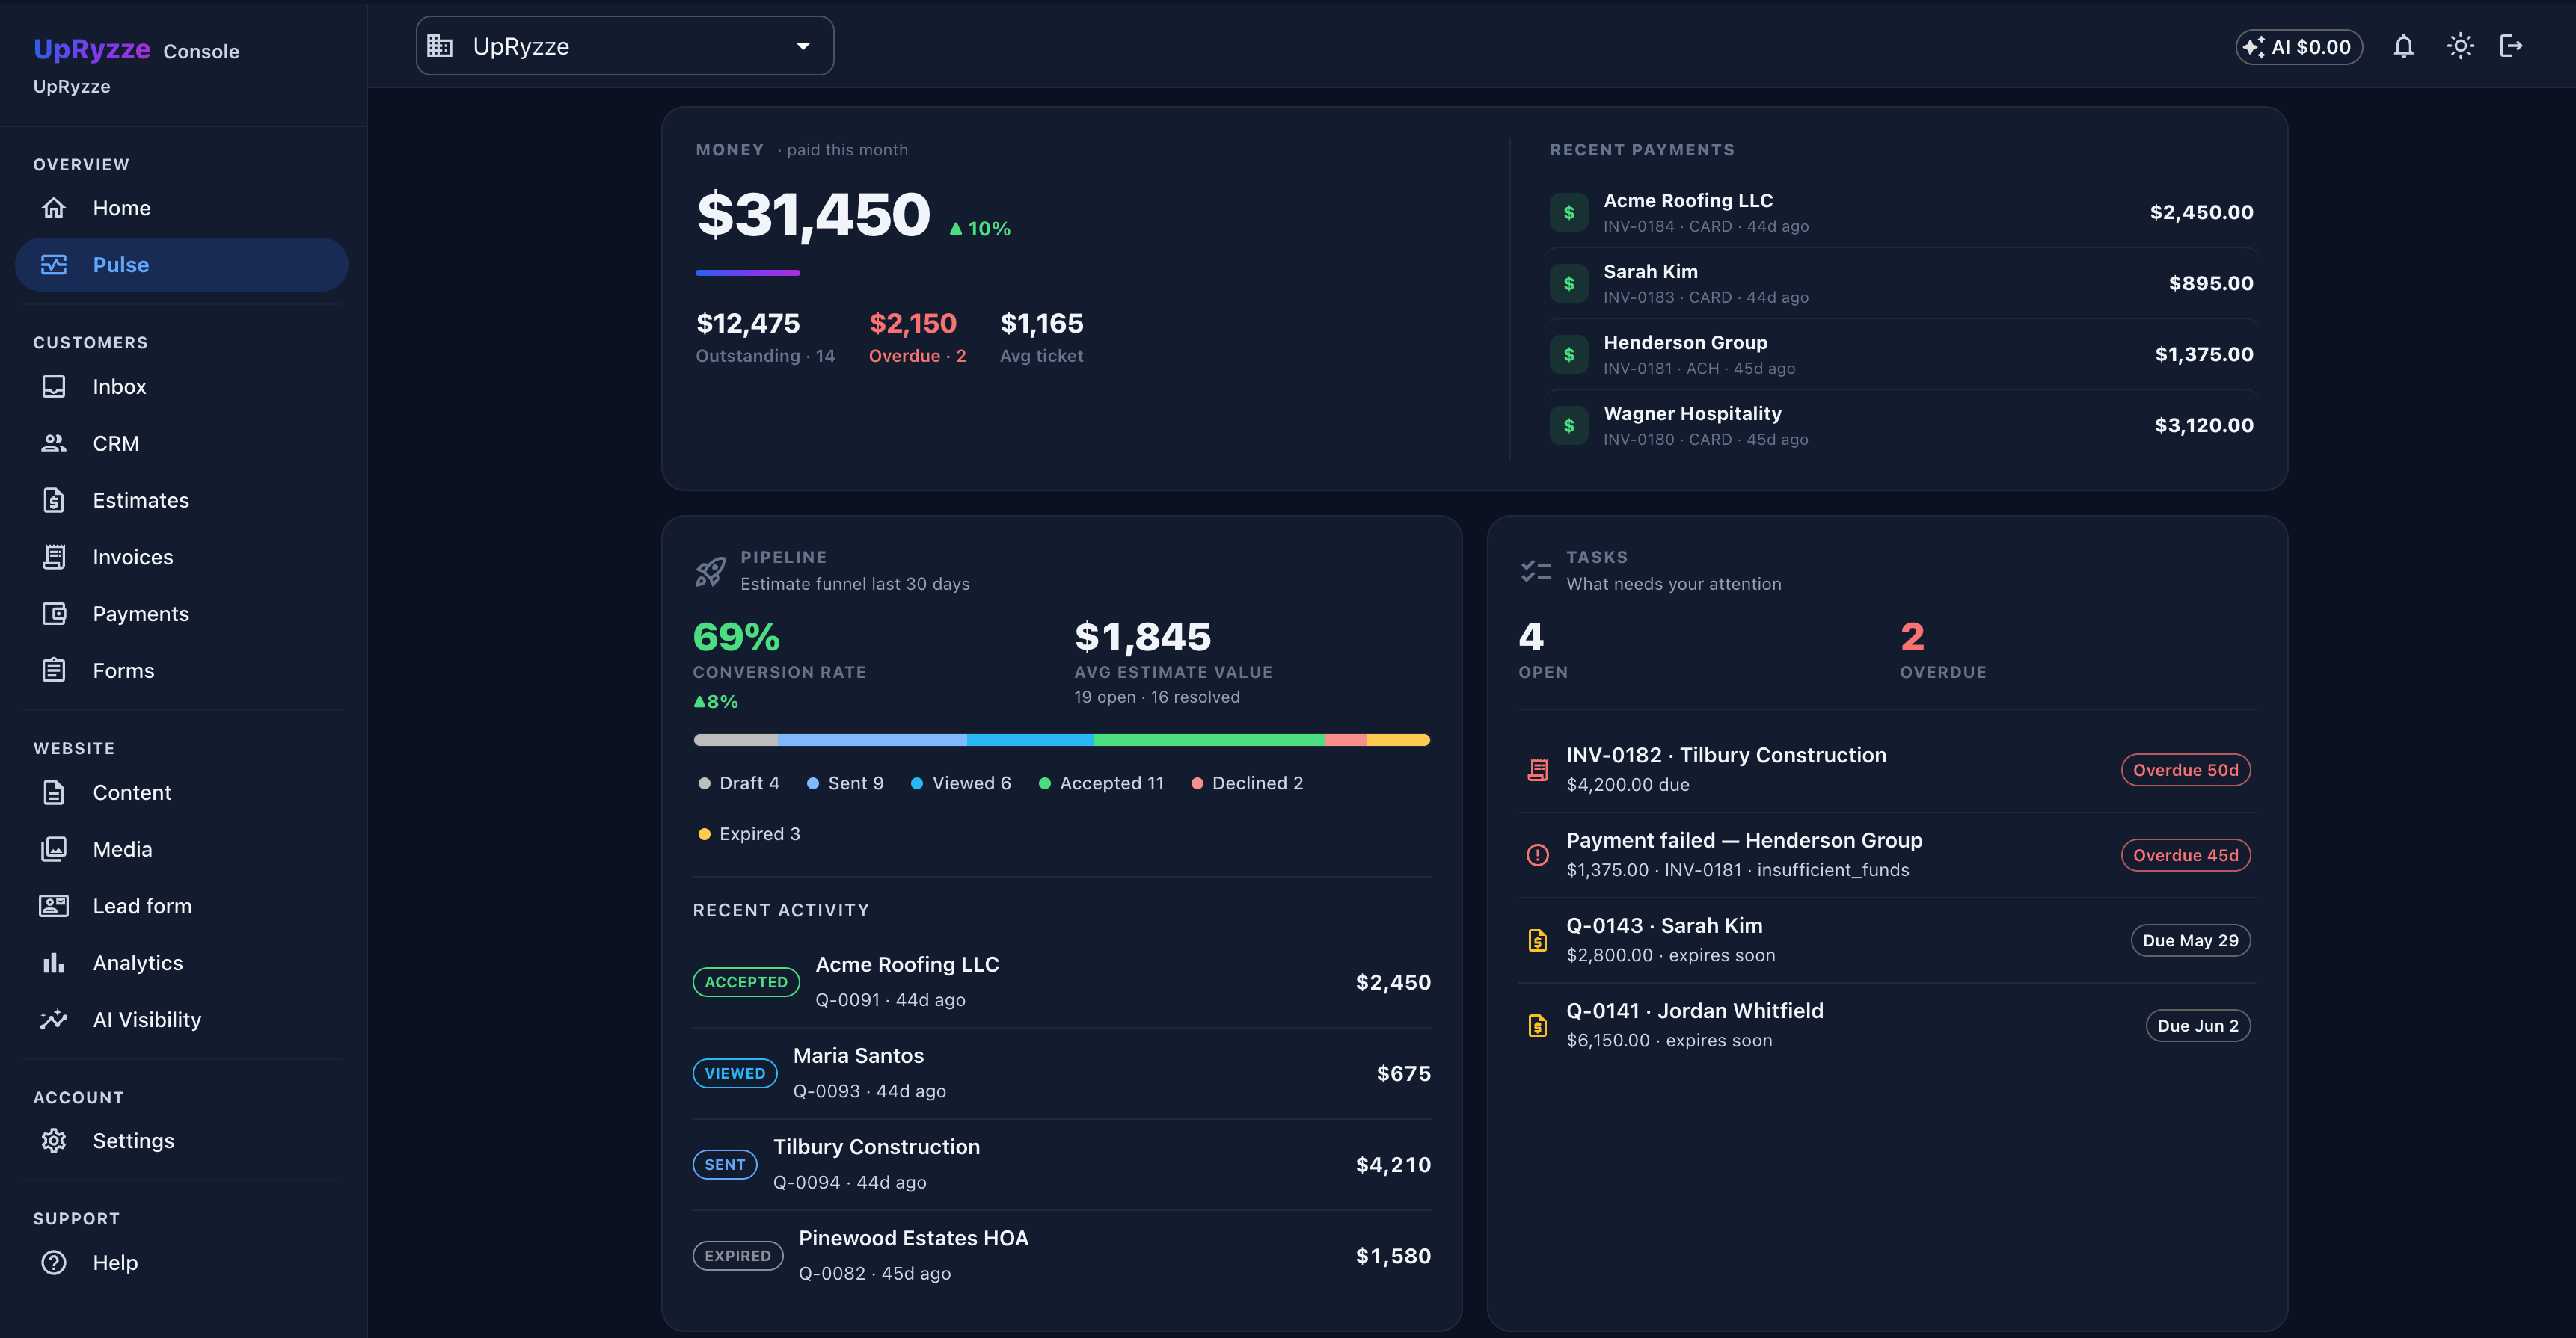Click the Due May 29 badge
The height and width of the screenshot is (1338, 2576).
2191,940
